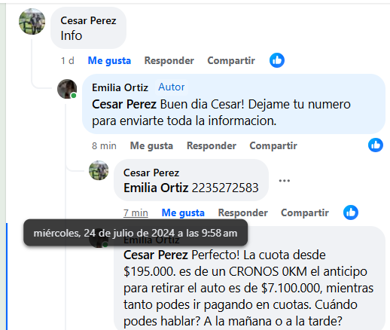Open Emilia Ortiz's avatar on the author reply

tap(67, 89)
